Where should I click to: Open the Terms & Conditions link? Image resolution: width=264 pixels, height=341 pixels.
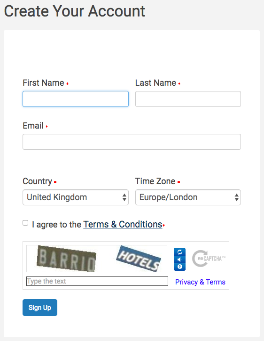pos(123,225)
